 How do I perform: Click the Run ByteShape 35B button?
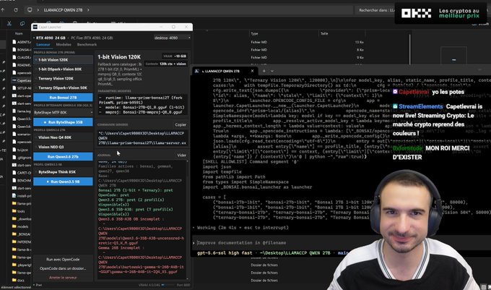(63, 122)
